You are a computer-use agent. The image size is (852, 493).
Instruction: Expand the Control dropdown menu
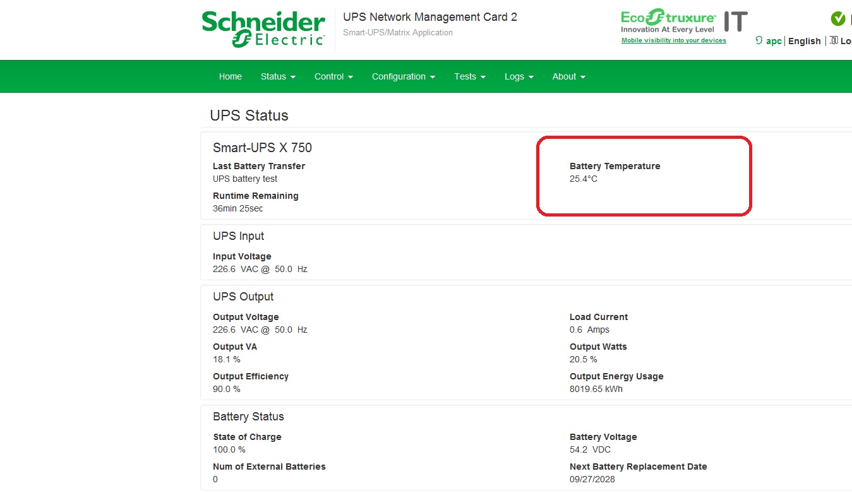tap(333, 76)
